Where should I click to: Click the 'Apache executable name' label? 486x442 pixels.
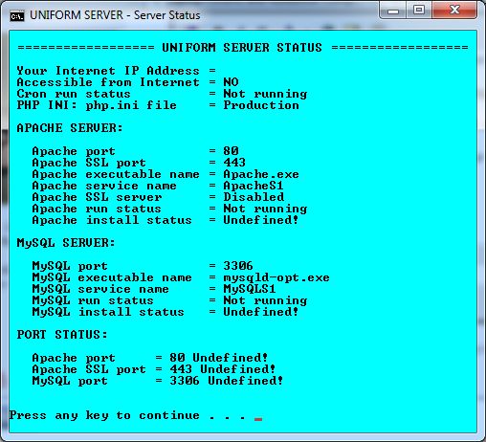tap(116, 174)
